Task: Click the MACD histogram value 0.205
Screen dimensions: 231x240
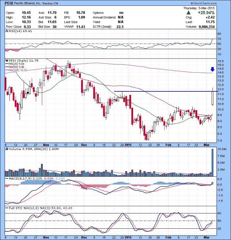Action: point(60,178)
